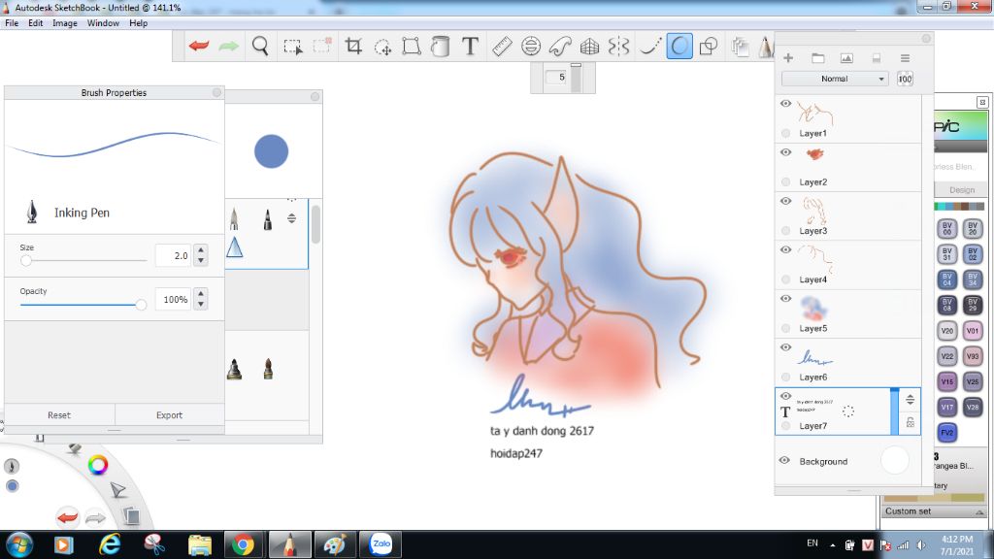Expand the Custom set section
This screenshot has width=994, height=559.
(978, 512)
